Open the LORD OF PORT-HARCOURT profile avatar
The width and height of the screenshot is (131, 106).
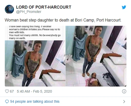(x=9, y=9)
